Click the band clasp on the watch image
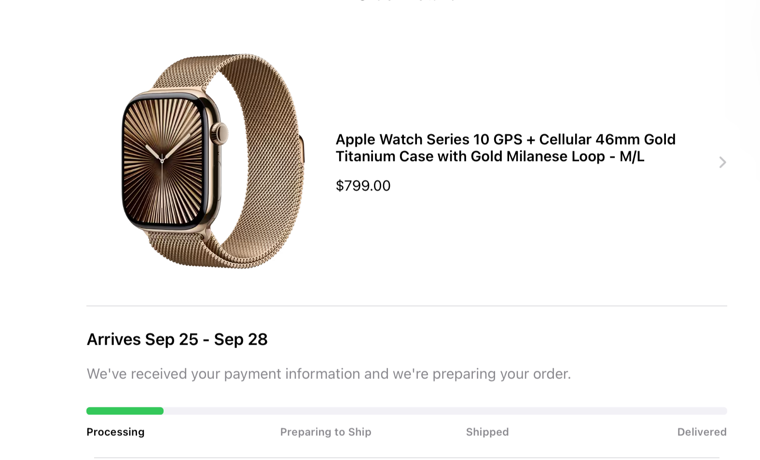Screen dimensions: 760x460 302,149
